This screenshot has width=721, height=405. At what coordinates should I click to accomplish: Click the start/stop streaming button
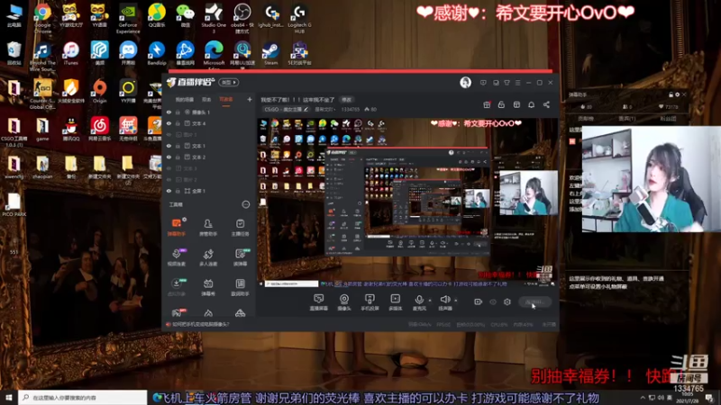pyautogui.click(x=534, y=301)
